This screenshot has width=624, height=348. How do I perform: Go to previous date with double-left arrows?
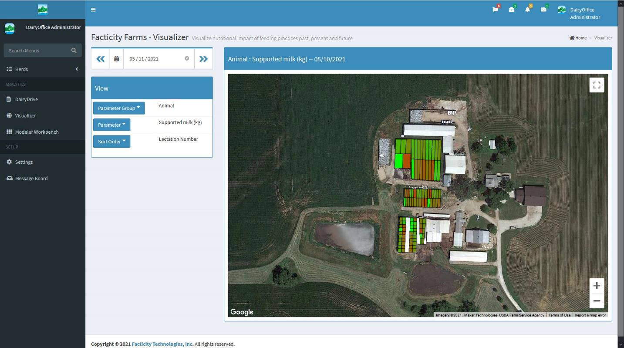pos(101,59)
